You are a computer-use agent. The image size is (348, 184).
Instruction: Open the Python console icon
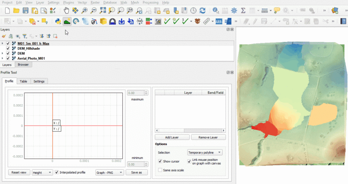pyautogui.click(x=58, y=21)
